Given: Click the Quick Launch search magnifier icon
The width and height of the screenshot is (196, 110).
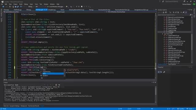Looking at the screenshot, I should click(x=184, y=1).
